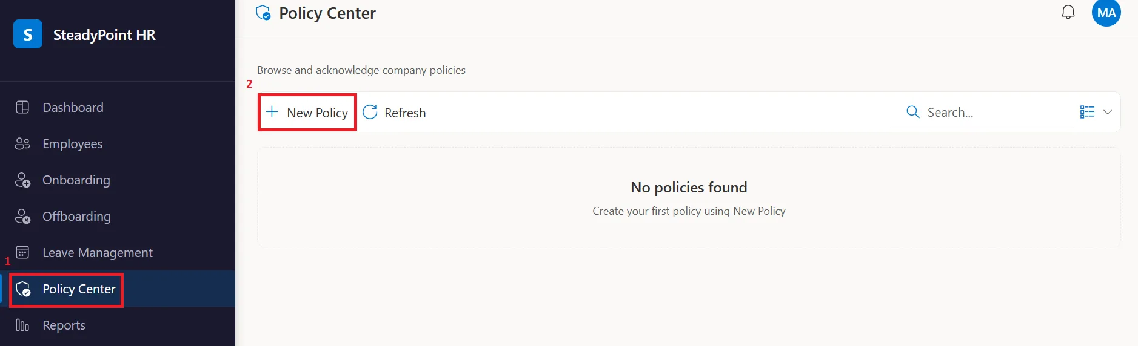Click the Onboarding sidebar icon
The height and width of the screenshot is (346, 1138).
pos(22,180)
